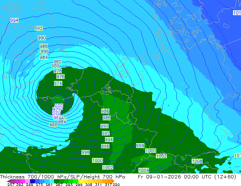
Task: Click the 984 label beneath the 986 label
Action: [x=44, y=57]
